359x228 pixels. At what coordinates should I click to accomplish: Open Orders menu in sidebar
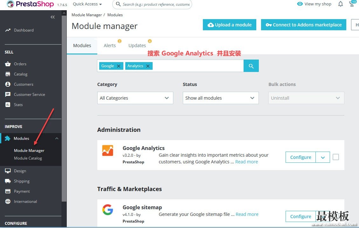[x=20, y=64]
